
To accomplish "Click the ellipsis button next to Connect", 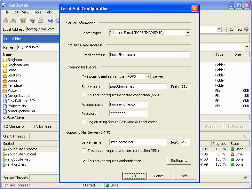I will pos(224,29).
